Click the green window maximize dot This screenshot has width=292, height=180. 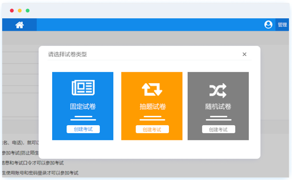coord(28,10)
